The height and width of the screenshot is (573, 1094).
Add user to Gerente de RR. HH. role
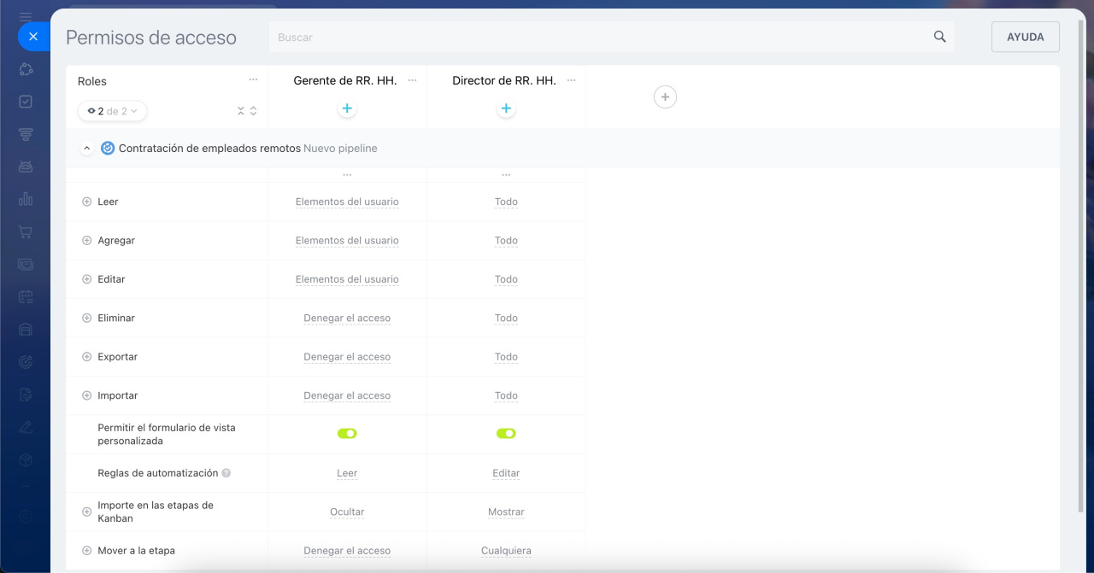pyautogui.click(x=347, y=108)
